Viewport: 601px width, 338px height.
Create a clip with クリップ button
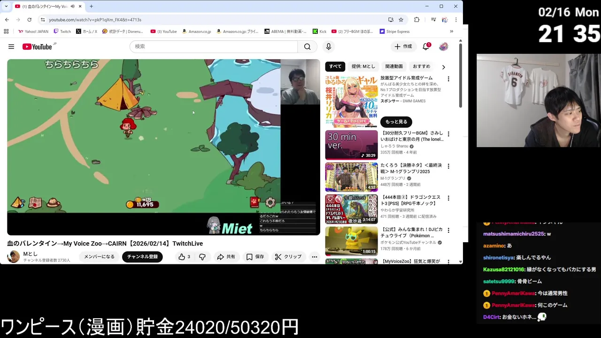click(288, 257)
